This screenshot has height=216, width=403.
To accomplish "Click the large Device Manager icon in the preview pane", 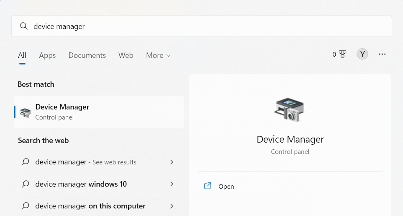I will click(290, 109).
